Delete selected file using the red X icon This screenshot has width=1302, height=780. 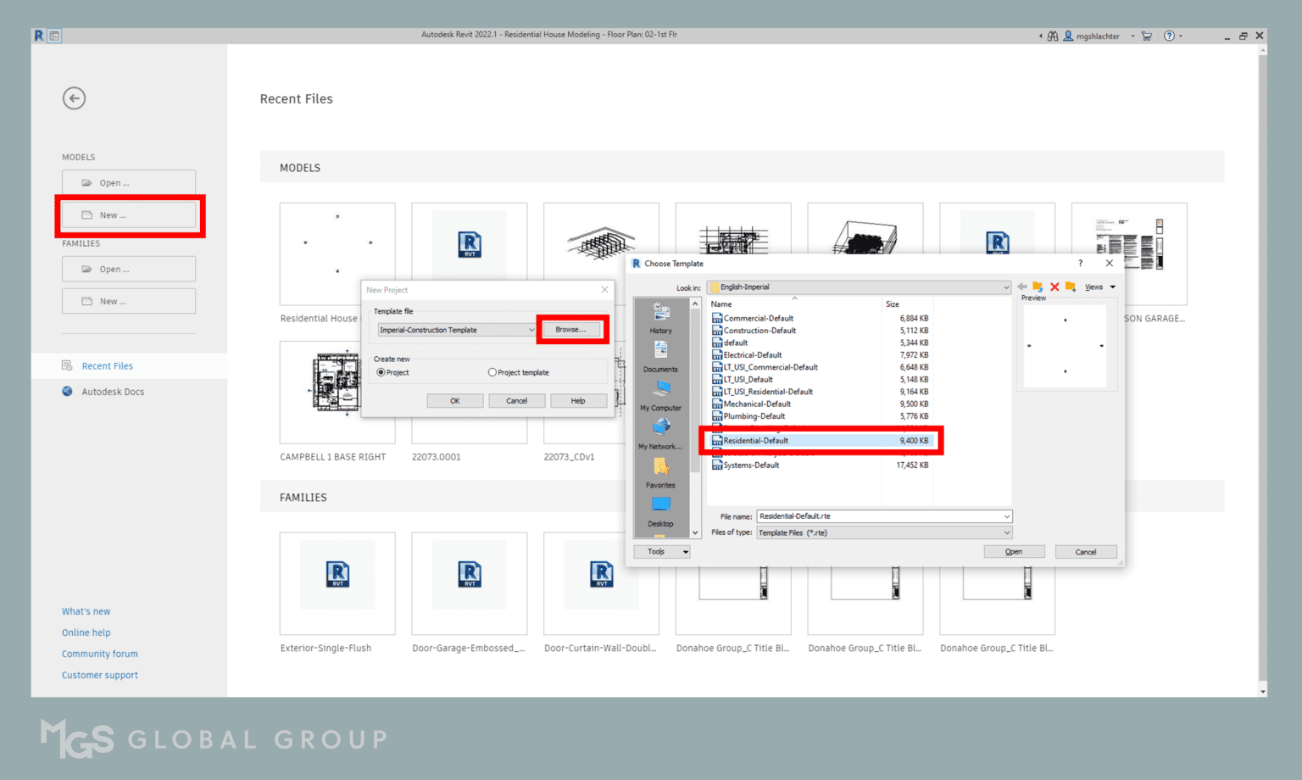pyautogui.click(x=1054, y=287)
